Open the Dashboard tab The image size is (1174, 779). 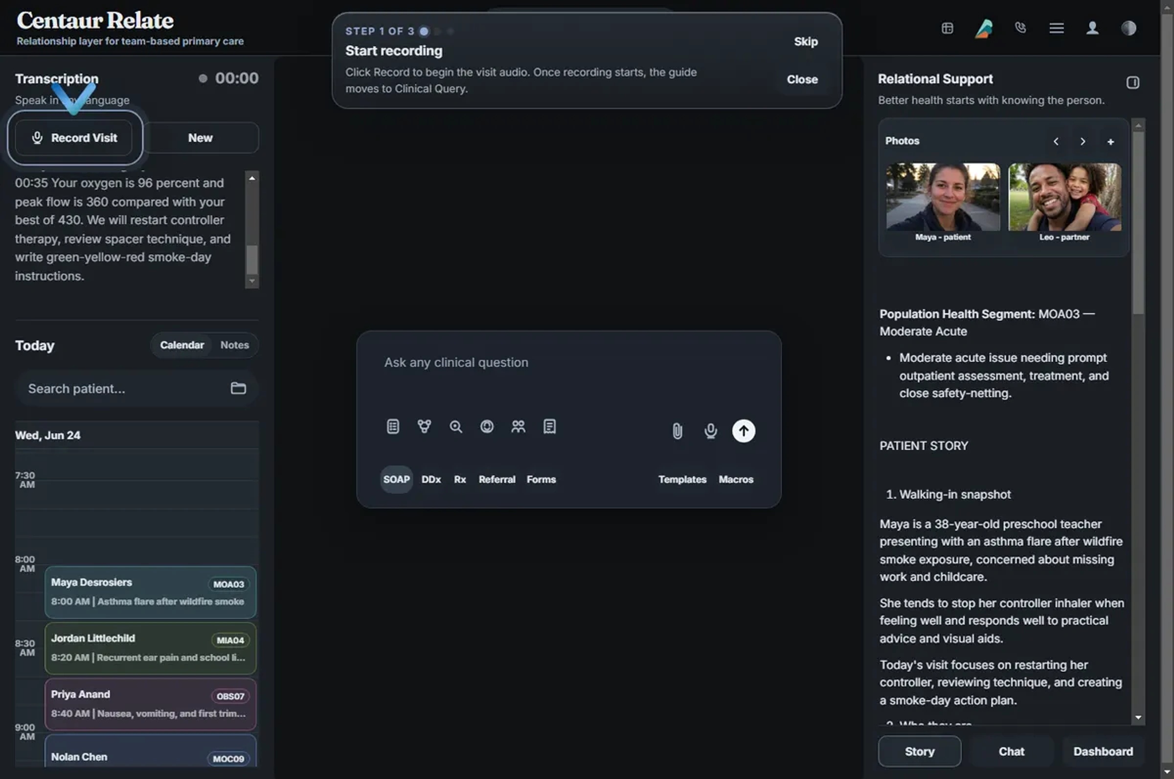coord(1103,751)
